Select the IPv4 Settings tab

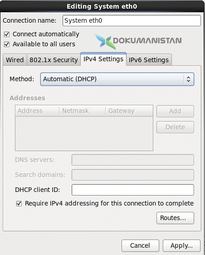point(103,59)
